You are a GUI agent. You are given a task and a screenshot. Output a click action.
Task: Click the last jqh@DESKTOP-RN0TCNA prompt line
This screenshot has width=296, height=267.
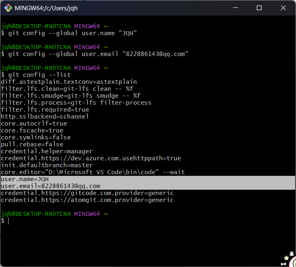(x=54, y=214)
